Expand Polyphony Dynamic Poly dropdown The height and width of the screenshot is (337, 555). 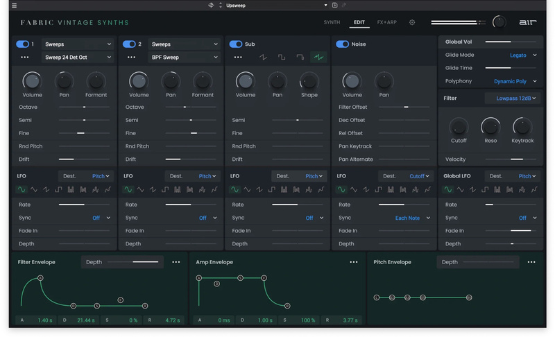pyautogui.click(x=515, y=81)
